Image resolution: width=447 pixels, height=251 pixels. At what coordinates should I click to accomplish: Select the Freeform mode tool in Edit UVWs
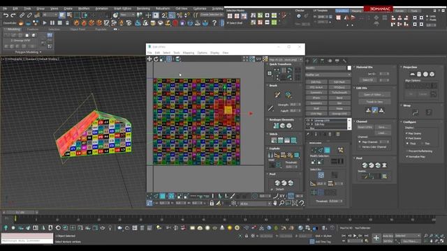tap(169, 59)
